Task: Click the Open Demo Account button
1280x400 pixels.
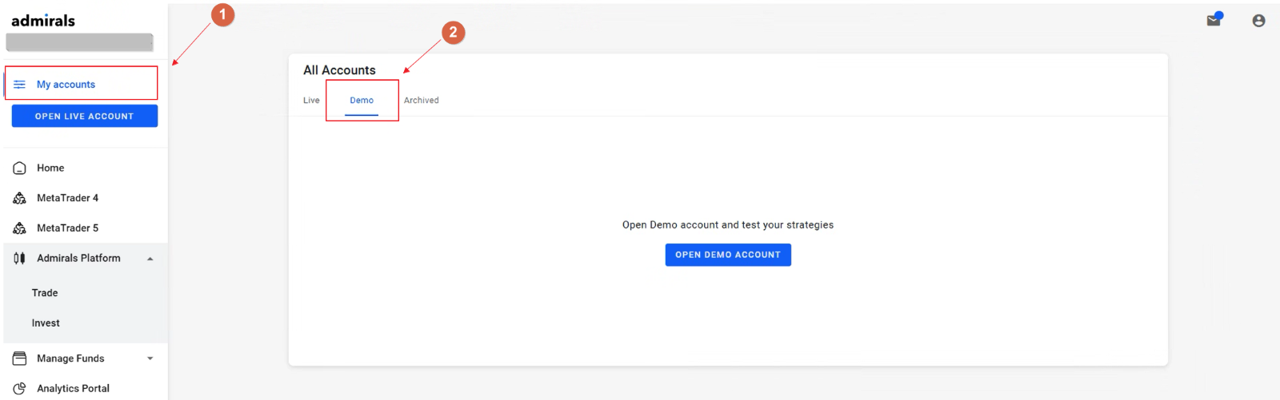Action: 728,255
